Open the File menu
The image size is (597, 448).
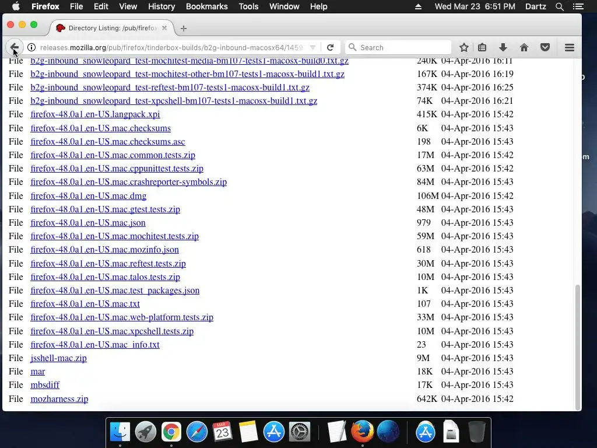(76, 6)
